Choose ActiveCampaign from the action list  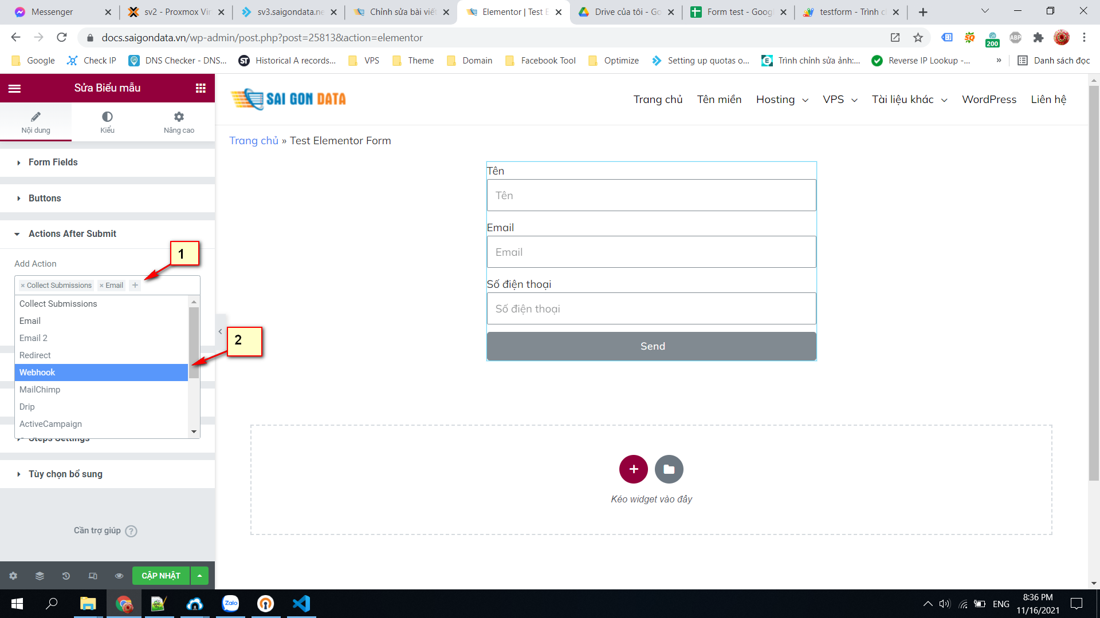coord(101,424)
